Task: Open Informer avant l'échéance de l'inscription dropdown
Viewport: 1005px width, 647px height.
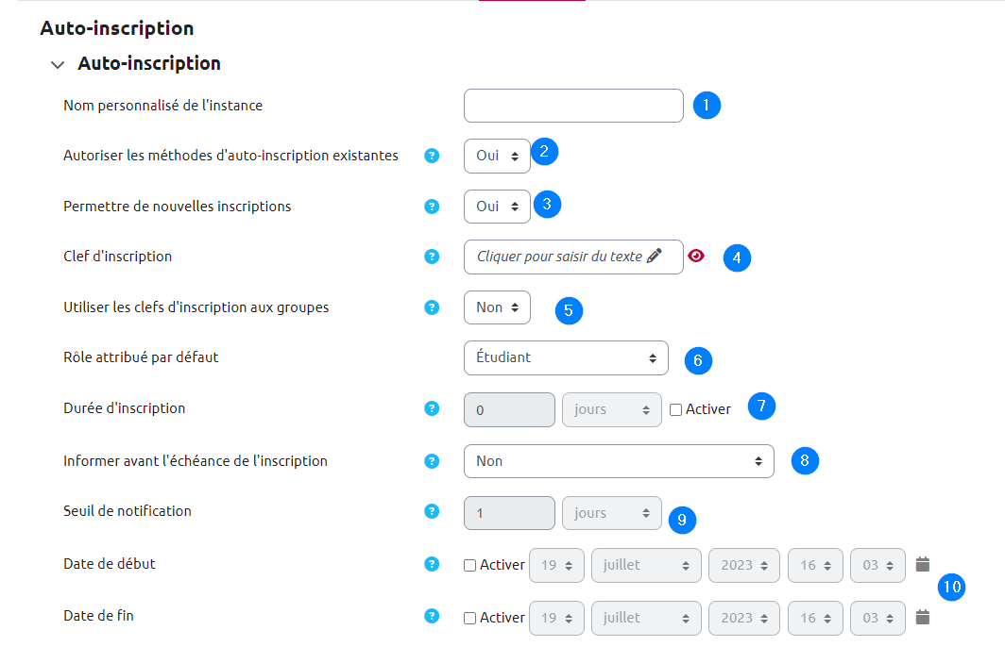Action: coord(618,461)
